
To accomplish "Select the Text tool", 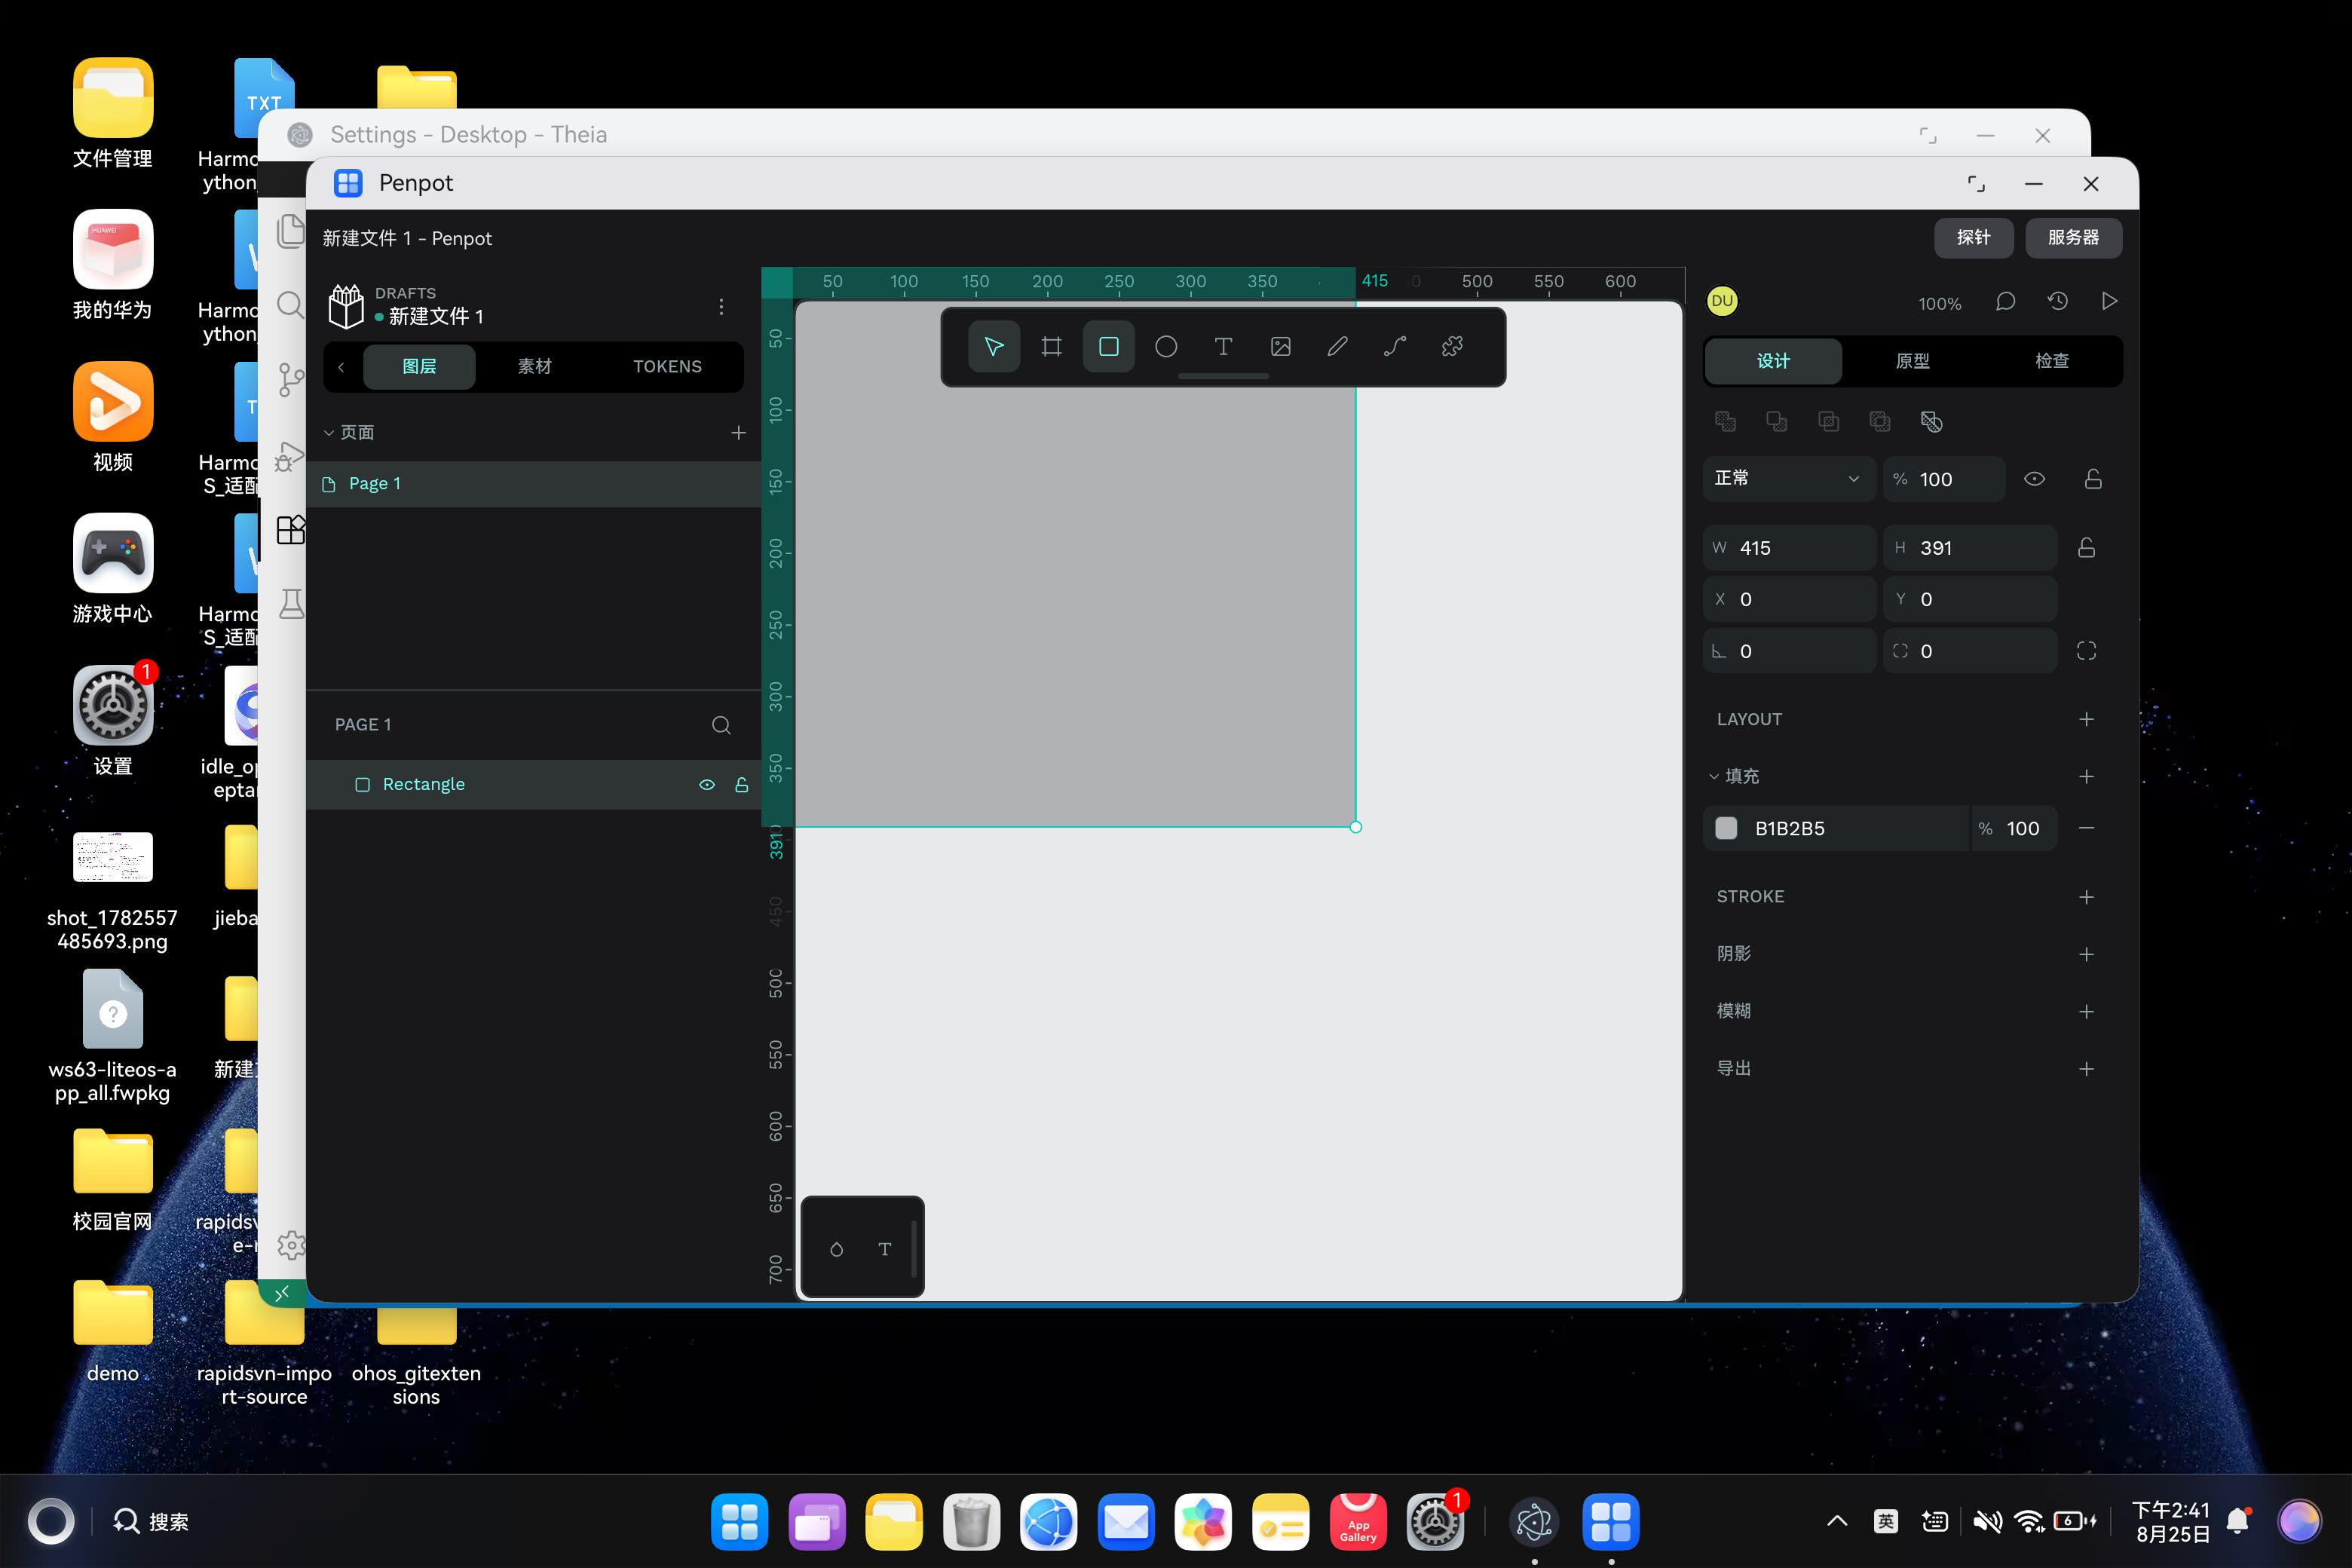I will 1223,347.
